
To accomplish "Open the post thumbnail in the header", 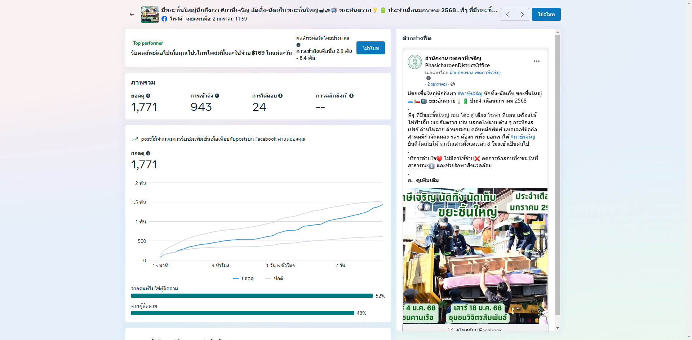I will pyautogui.click(x=150, y=14).
